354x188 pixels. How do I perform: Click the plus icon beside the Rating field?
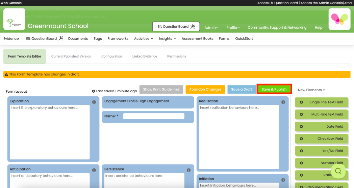pyautogui.click(x=301, y=175)
